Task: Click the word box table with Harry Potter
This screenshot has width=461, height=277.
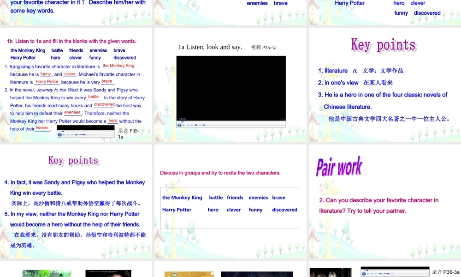Action: coord(230,208)
